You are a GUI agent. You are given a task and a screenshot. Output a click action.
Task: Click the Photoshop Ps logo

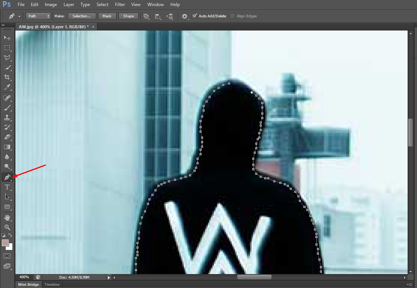coord(7,4)
